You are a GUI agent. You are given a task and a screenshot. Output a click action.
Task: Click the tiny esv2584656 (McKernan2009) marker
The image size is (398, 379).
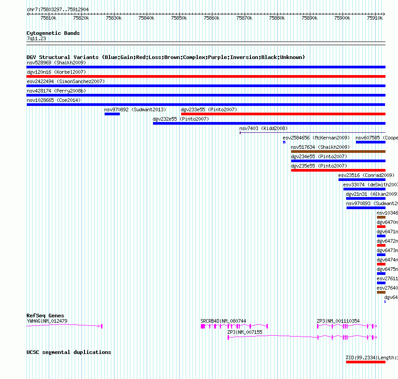pos(284,142)
